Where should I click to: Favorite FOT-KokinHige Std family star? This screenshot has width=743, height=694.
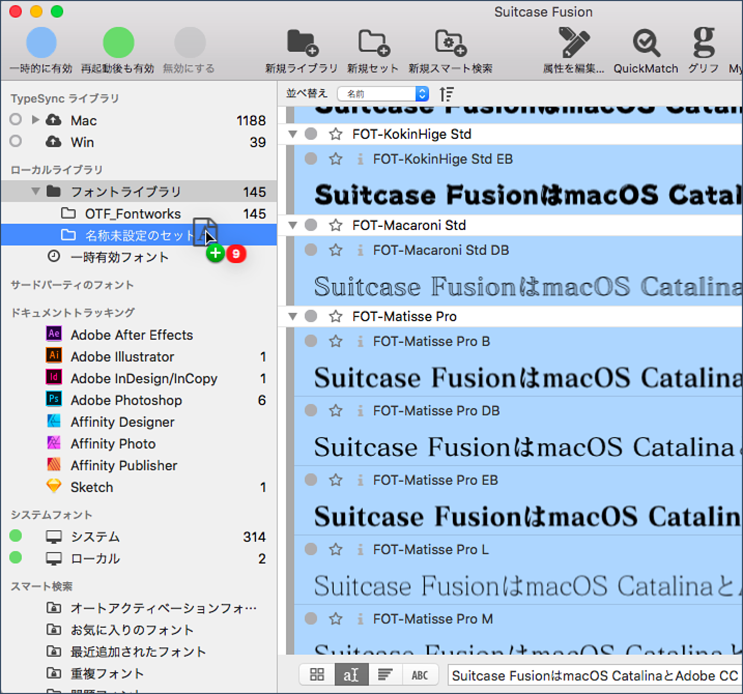tap(336, 134)
